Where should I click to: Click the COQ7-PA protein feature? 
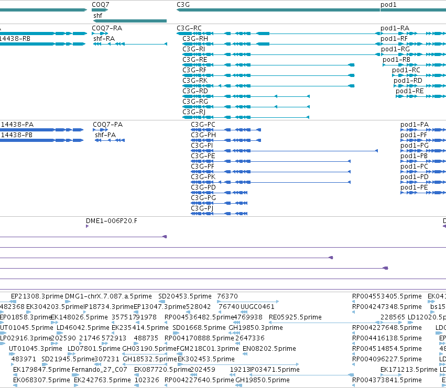tap(101, 130)
